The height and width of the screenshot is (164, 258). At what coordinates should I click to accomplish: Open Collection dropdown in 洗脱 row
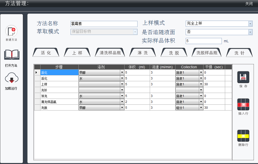[201, 108]
